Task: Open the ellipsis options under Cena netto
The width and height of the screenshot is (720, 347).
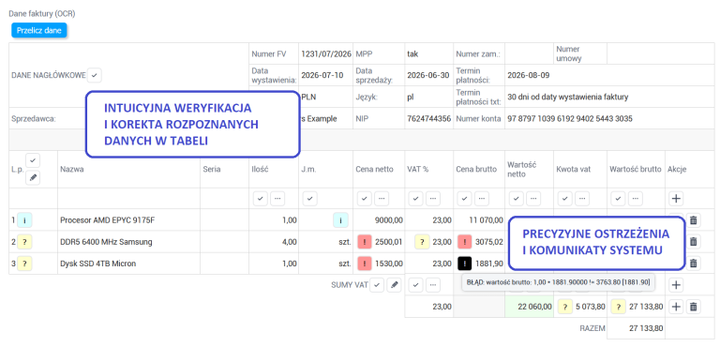Action: click(382, 199)
